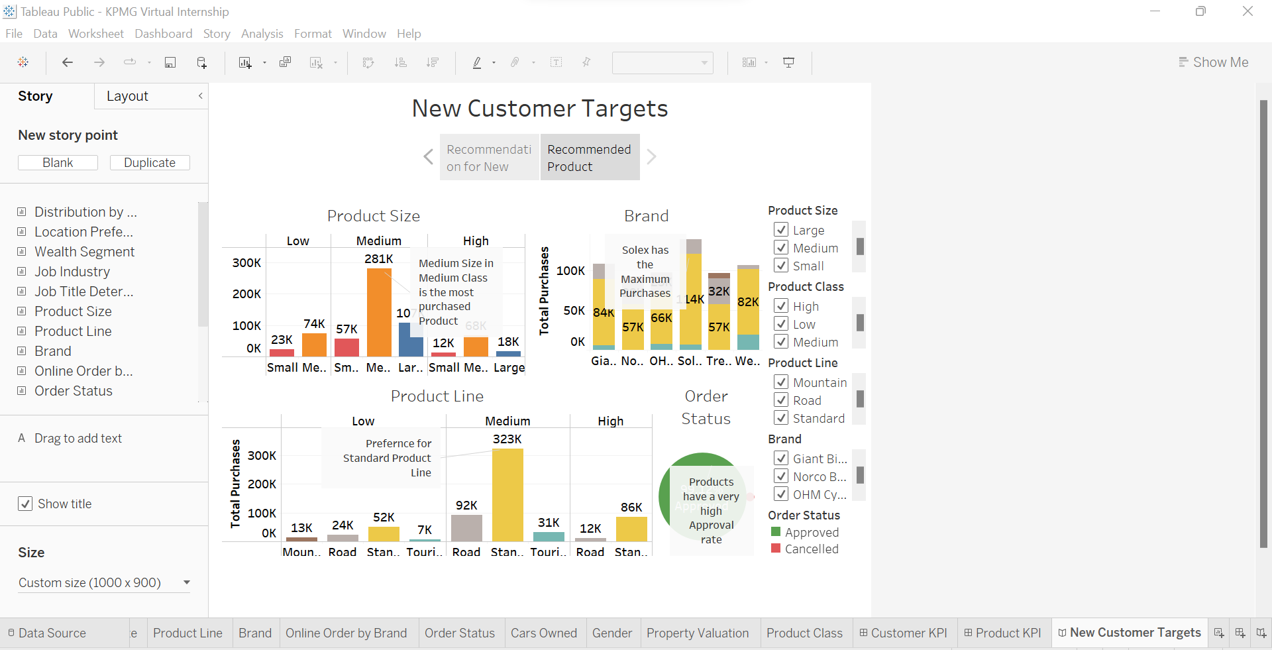Switch to the Product KPI tab
This screenshot has width=1272, height=650.
[1002, 633]
